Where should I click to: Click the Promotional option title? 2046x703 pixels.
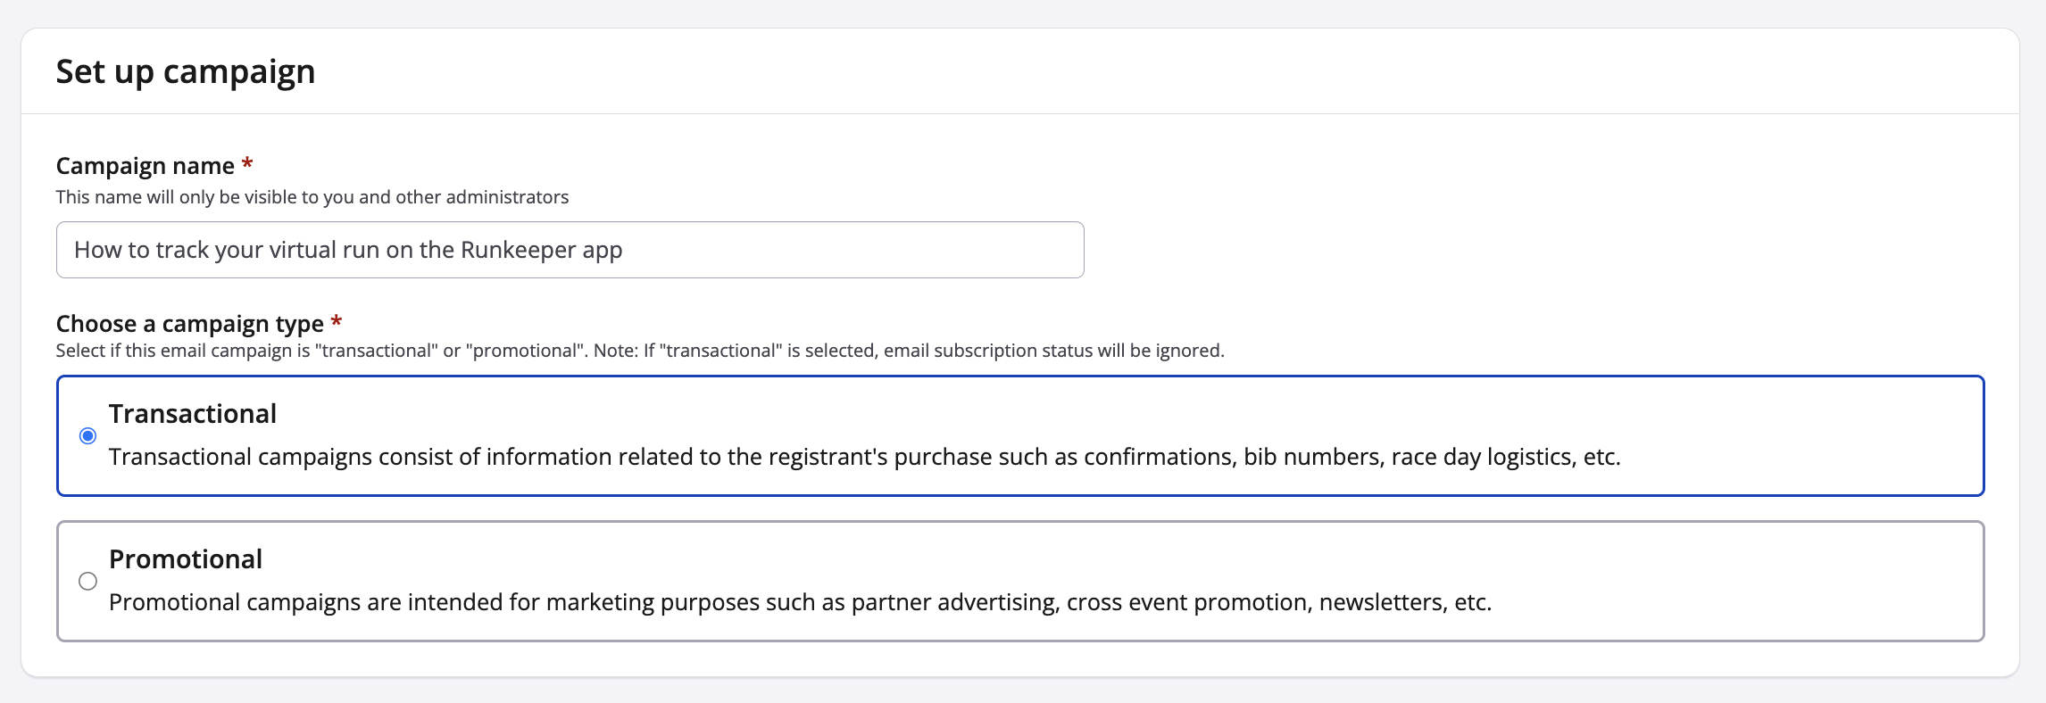tap(186, 559)
